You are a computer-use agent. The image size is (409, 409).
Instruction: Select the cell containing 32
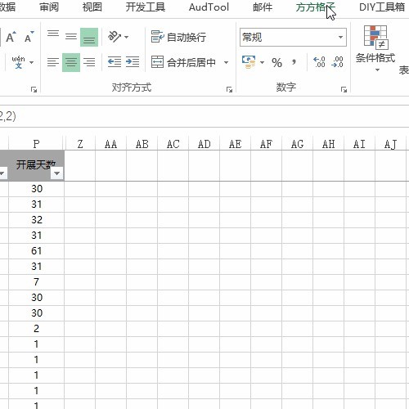pyautogui.click(x=36, y=220)
